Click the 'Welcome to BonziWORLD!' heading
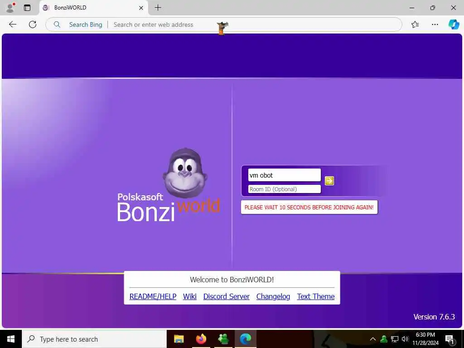 point(232,280)
